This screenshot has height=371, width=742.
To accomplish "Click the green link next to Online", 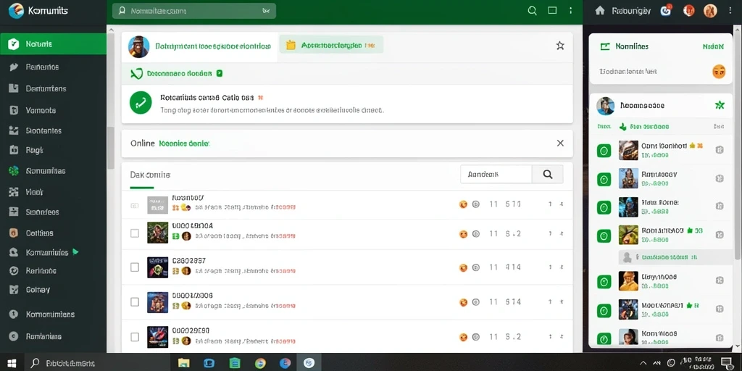I will tap(184, 143).
